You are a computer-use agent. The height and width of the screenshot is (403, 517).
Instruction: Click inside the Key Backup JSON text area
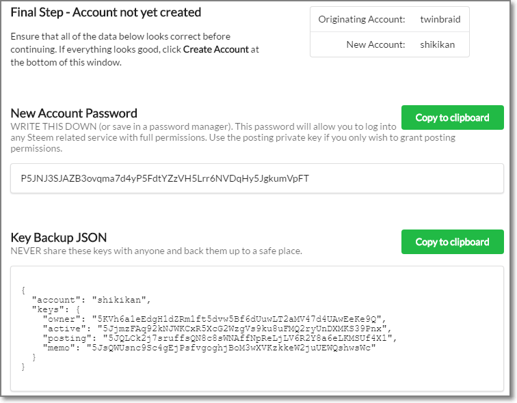[256, 329]
